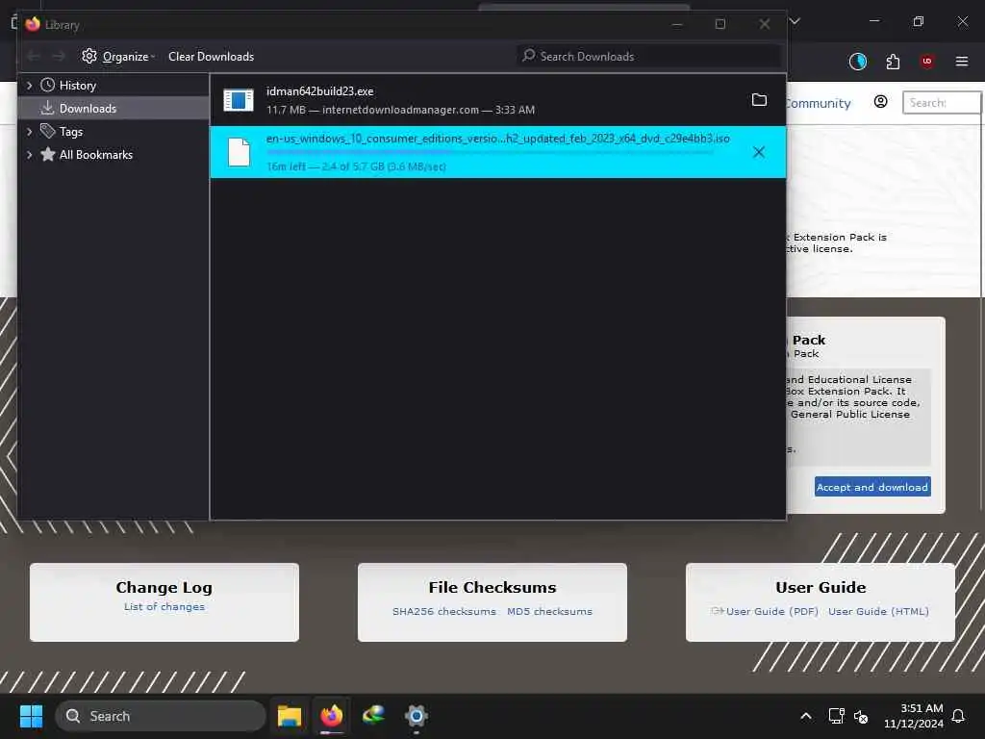Open User Guide (HTML) link
This screenshot has width=985, height=739.
878,611
